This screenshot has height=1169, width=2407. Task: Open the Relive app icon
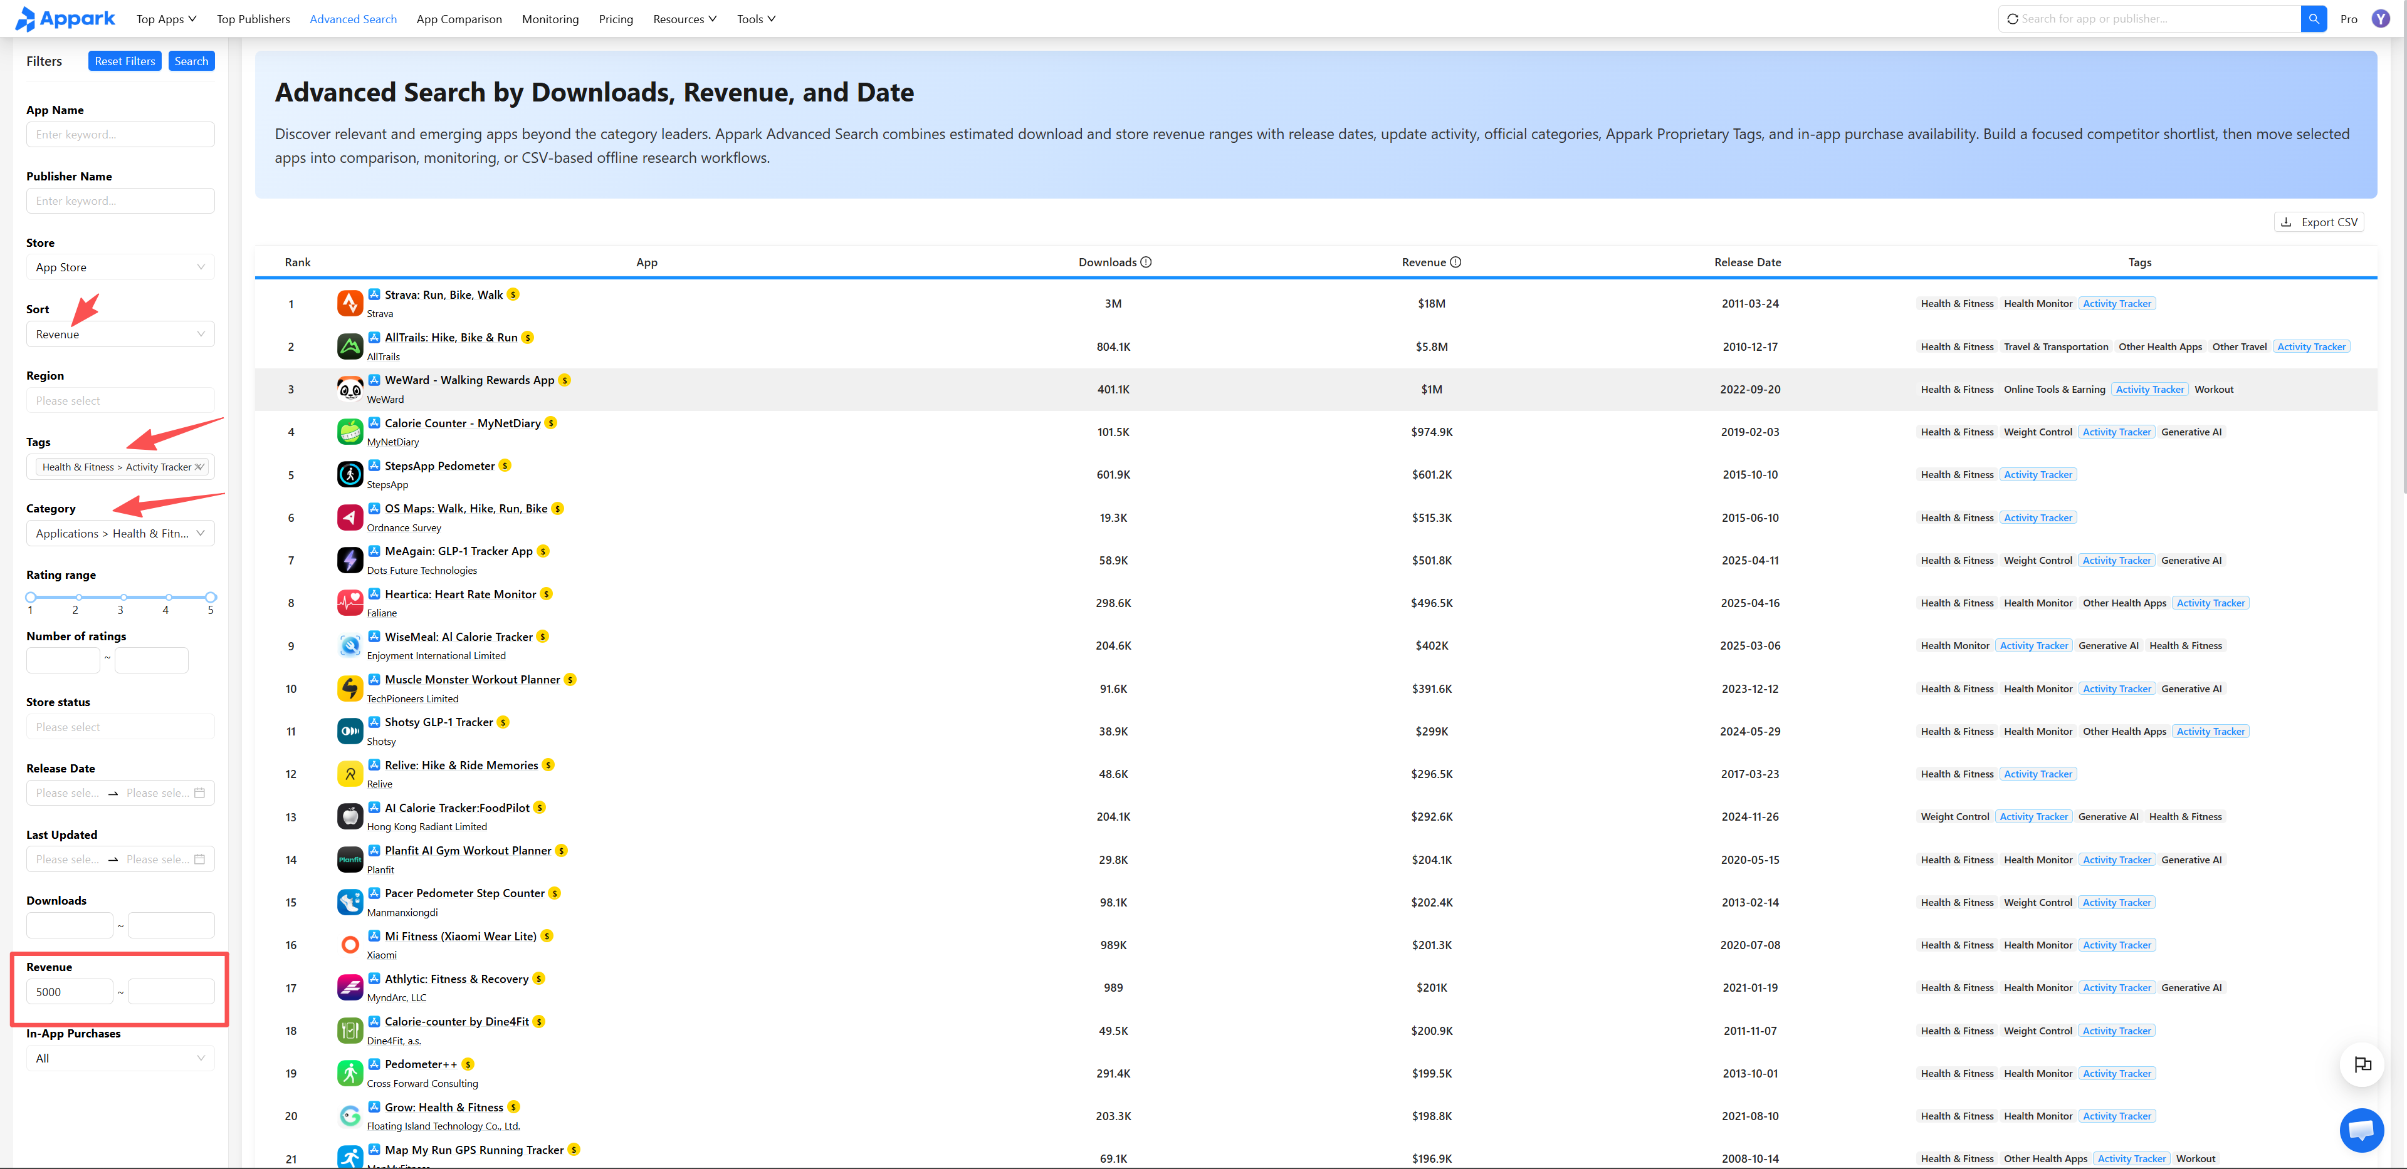coord(350,774)
